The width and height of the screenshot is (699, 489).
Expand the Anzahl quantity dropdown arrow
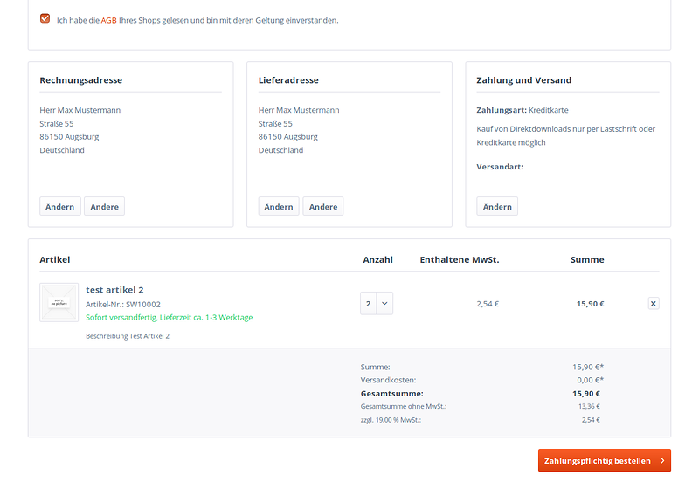coord(385,304)
